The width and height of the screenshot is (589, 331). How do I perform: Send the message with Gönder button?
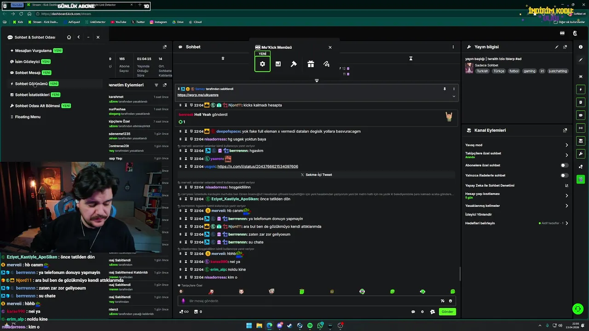coord(447,312)
